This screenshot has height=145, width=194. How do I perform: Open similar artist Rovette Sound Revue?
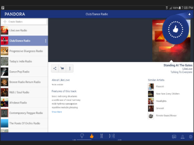pyautogui.click(x=166, y=116)
